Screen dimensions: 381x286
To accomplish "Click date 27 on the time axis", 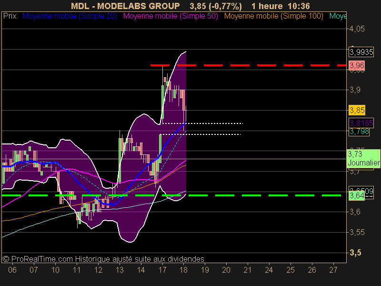I will (x=333, y=270).
